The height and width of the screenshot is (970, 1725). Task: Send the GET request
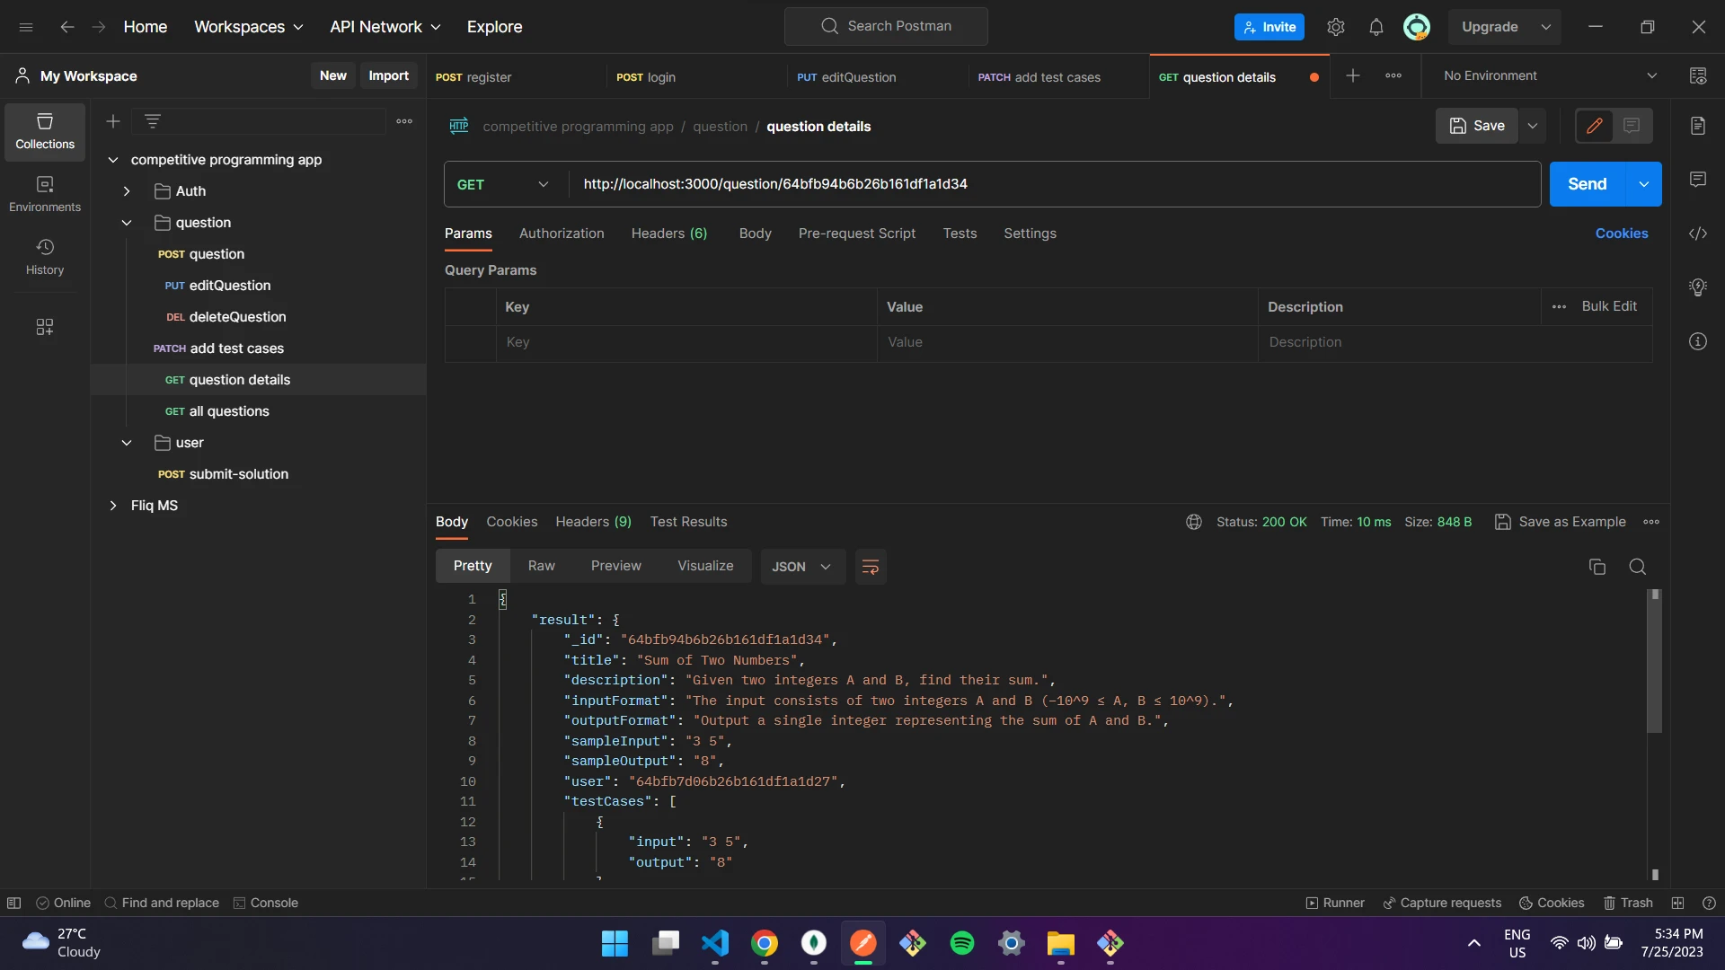1588,184
